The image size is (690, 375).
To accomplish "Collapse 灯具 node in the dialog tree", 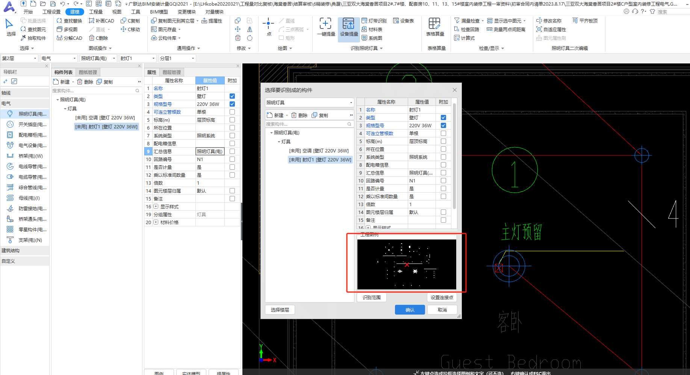I will (279, 142).
